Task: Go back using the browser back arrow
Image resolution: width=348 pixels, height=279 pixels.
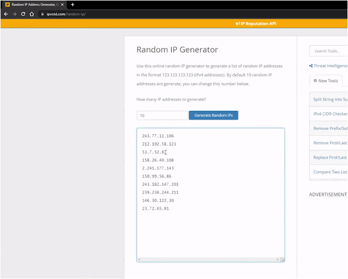Action: 6,14
